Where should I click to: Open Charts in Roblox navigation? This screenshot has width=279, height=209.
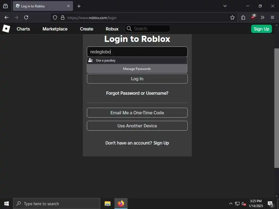click(23, 29)
